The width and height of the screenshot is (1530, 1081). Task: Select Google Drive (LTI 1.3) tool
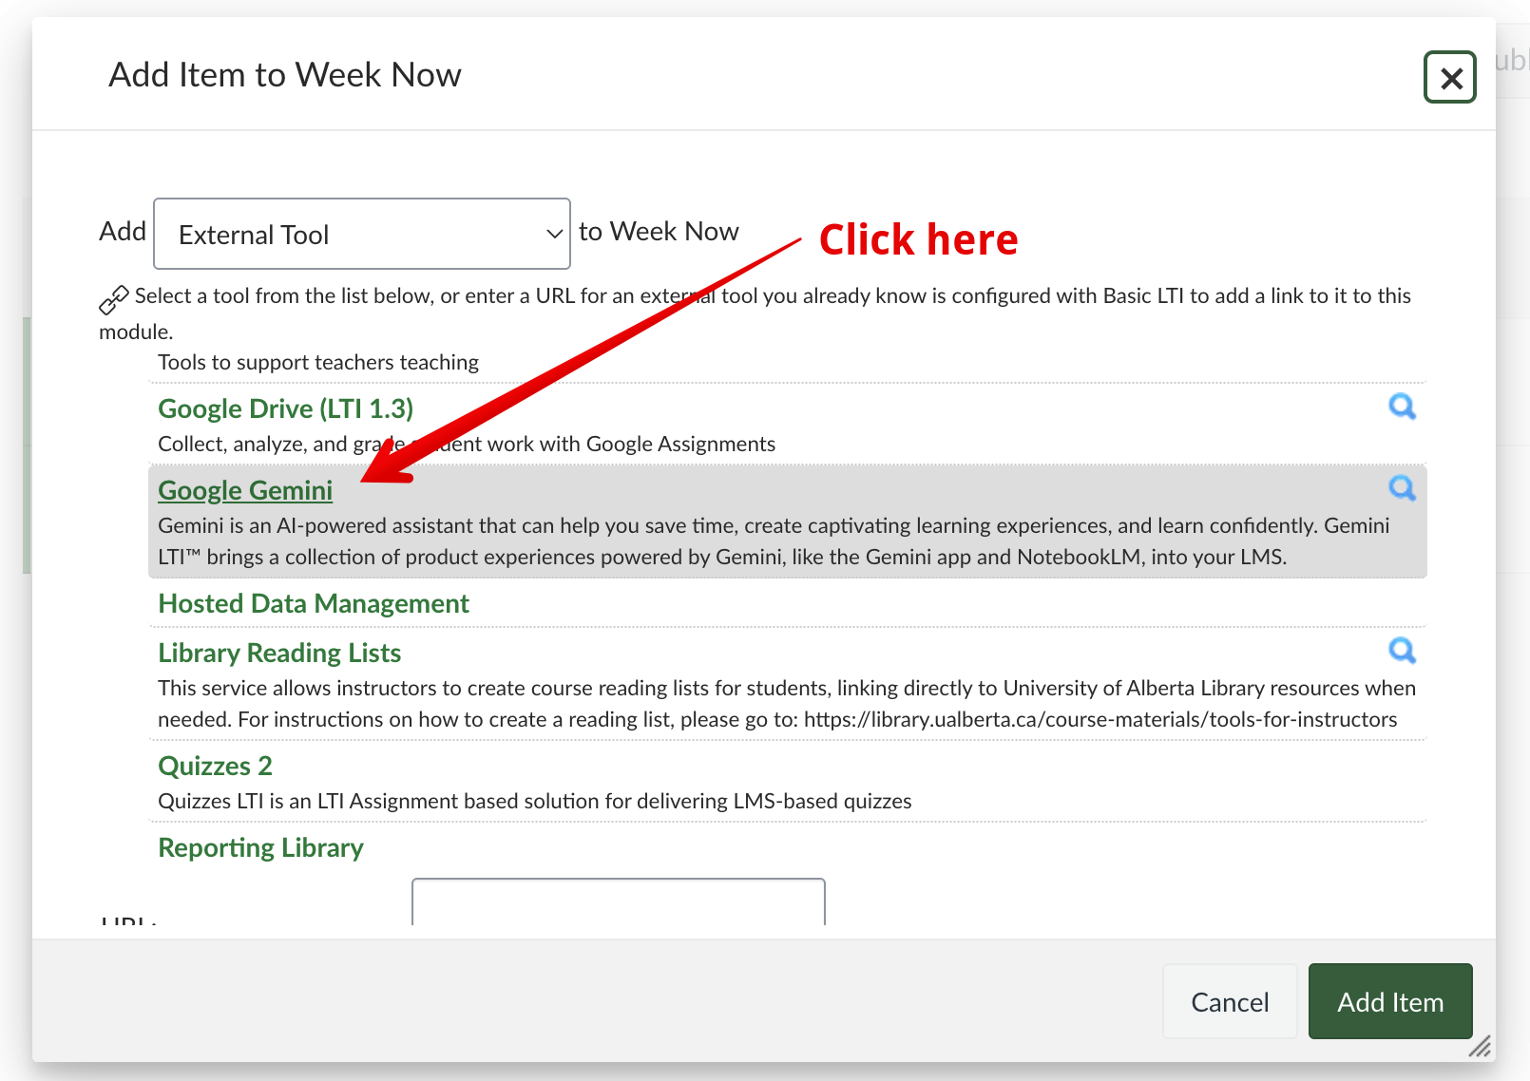pyautogui.click(x=285, y=408)
